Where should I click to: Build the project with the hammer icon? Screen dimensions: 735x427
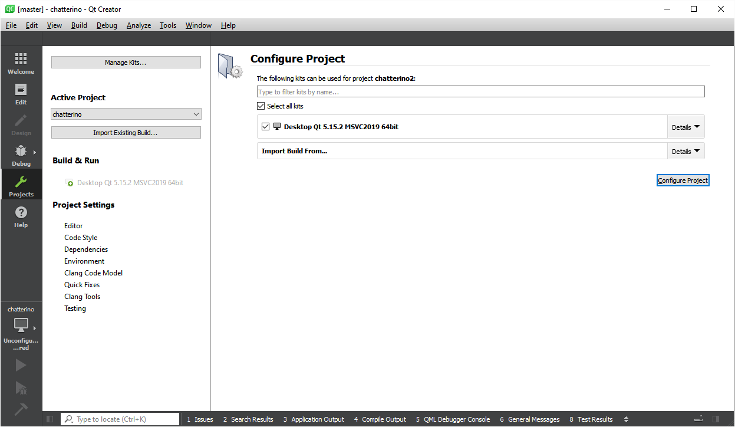click(x=21, y=409)
